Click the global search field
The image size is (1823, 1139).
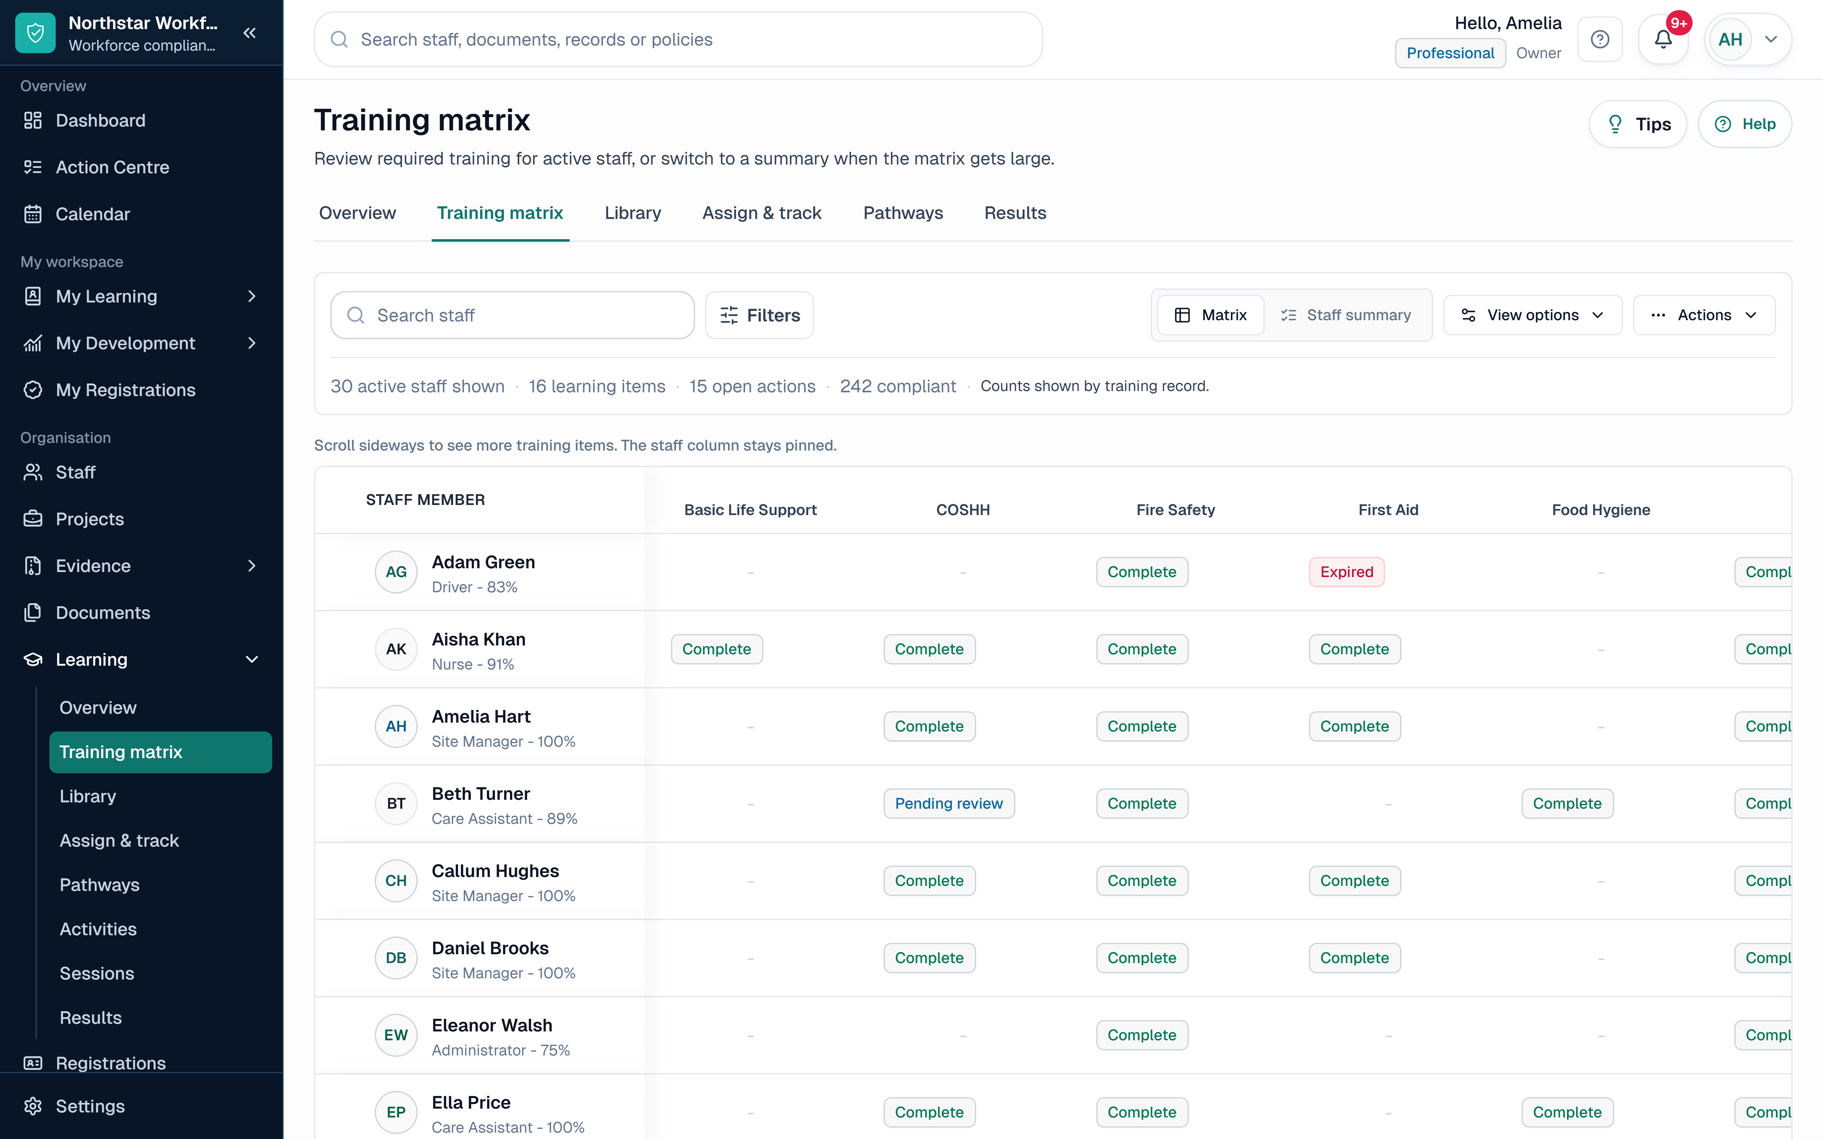click(x=678, y=39)
